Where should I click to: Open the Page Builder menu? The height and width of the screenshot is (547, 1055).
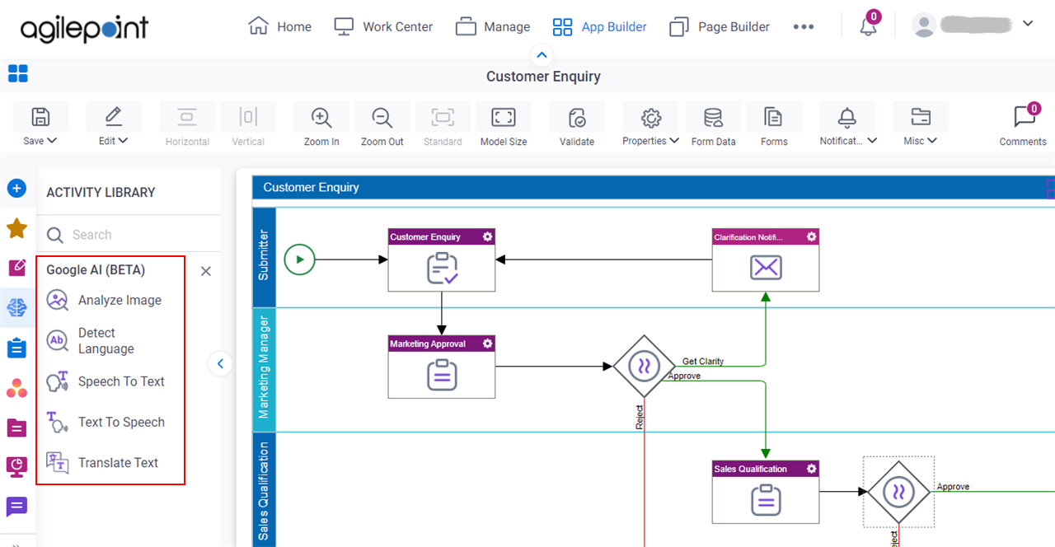(720, 26)
